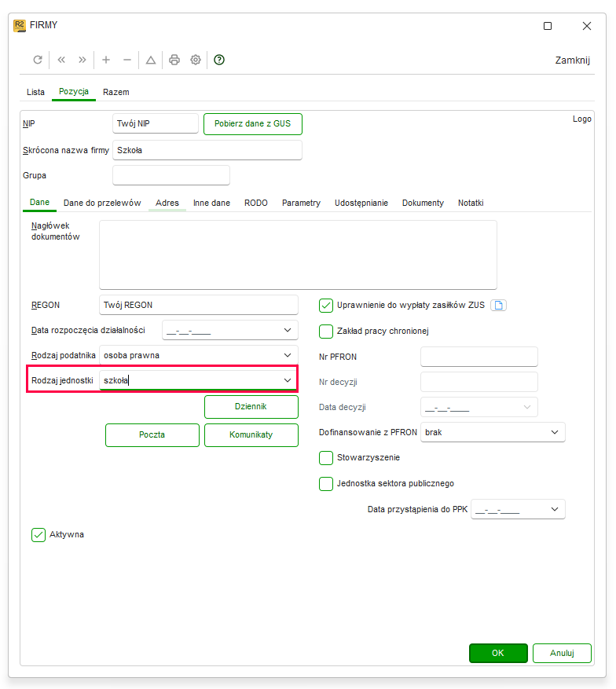Focus the REGON input field
Viewport: 616px width, 689px height.
pos(199,305)
